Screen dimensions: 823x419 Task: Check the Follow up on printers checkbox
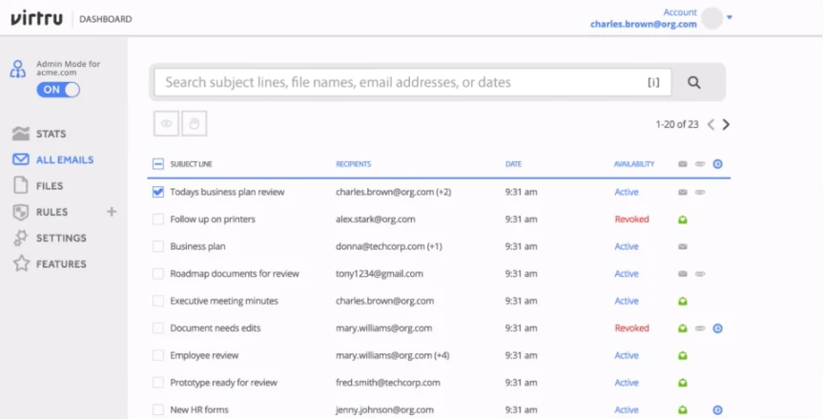[158, 219]
